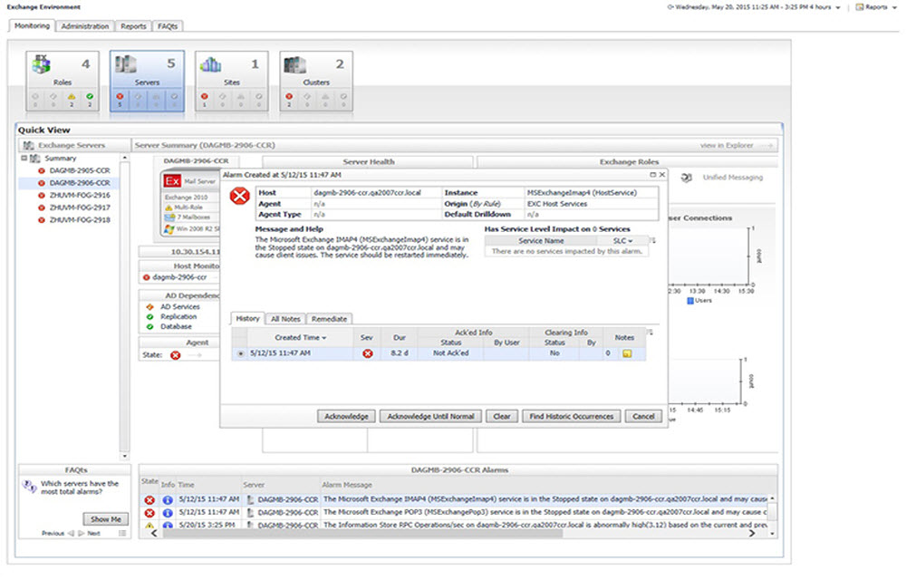This screenshot has width=906, height=580.
Task: Switch to the Monitoring tab
Action: [32, 26]
